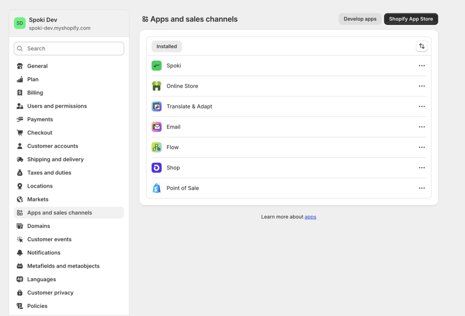Click the settings Search field
Image resolution: width=465 pixels, height=316 pixels.
tap(69, 49)
